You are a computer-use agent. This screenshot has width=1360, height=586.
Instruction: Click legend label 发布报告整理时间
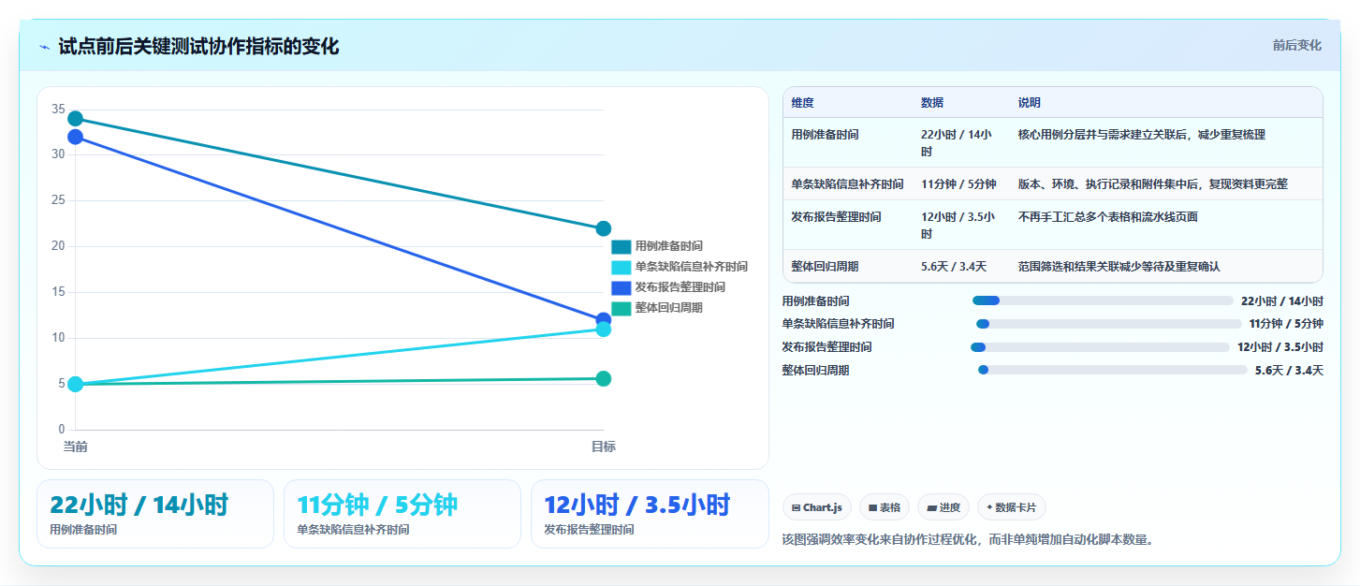[680, 287]
